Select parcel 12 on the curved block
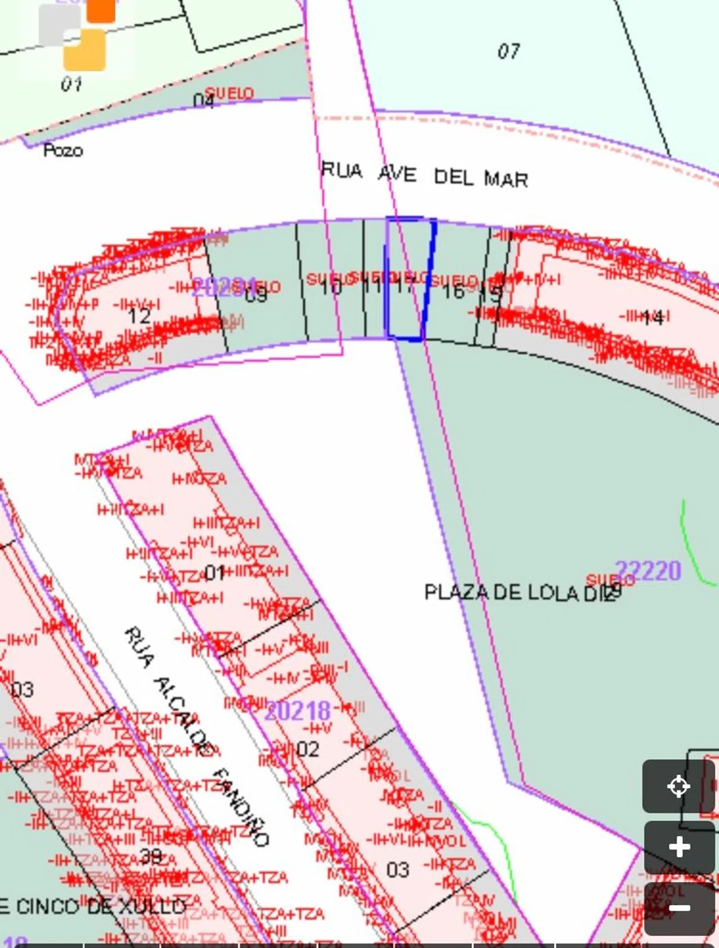The image size is (719, 948). coord(139,315)
